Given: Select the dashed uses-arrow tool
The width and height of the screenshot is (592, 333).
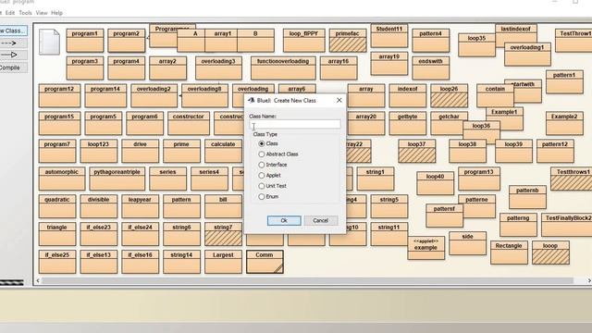Looking at the screenshot, I should click(x=13, y=43).
